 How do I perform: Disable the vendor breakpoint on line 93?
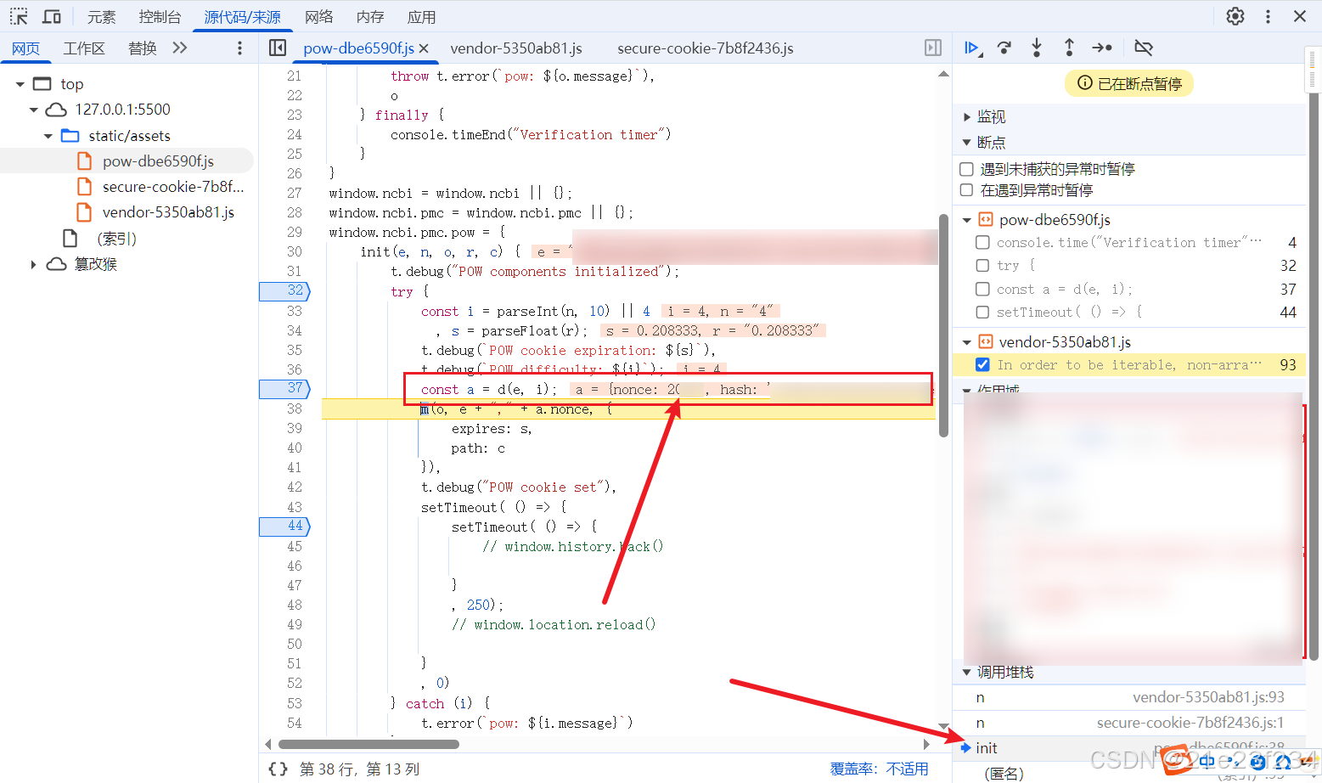click(x=982, y=365)
